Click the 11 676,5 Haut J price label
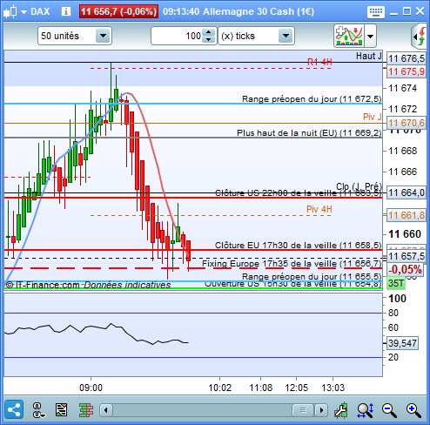 click(x=406, y=58)
